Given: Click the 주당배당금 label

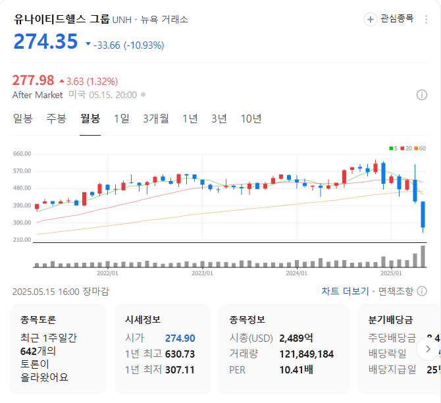Looking at the screenshot, I should (392, 338).
